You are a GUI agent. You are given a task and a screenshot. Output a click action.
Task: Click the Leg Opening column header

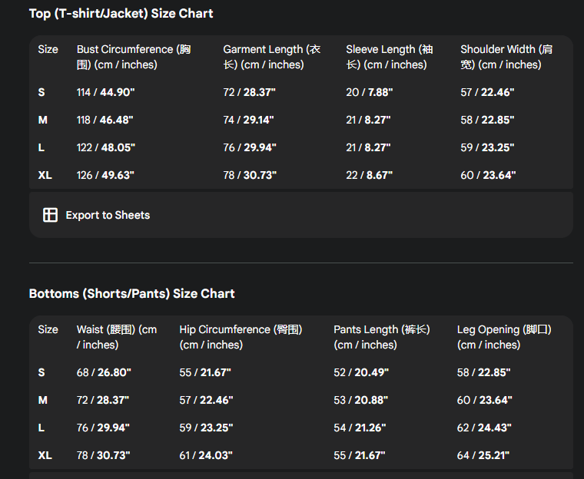click(x=504, y=337)
